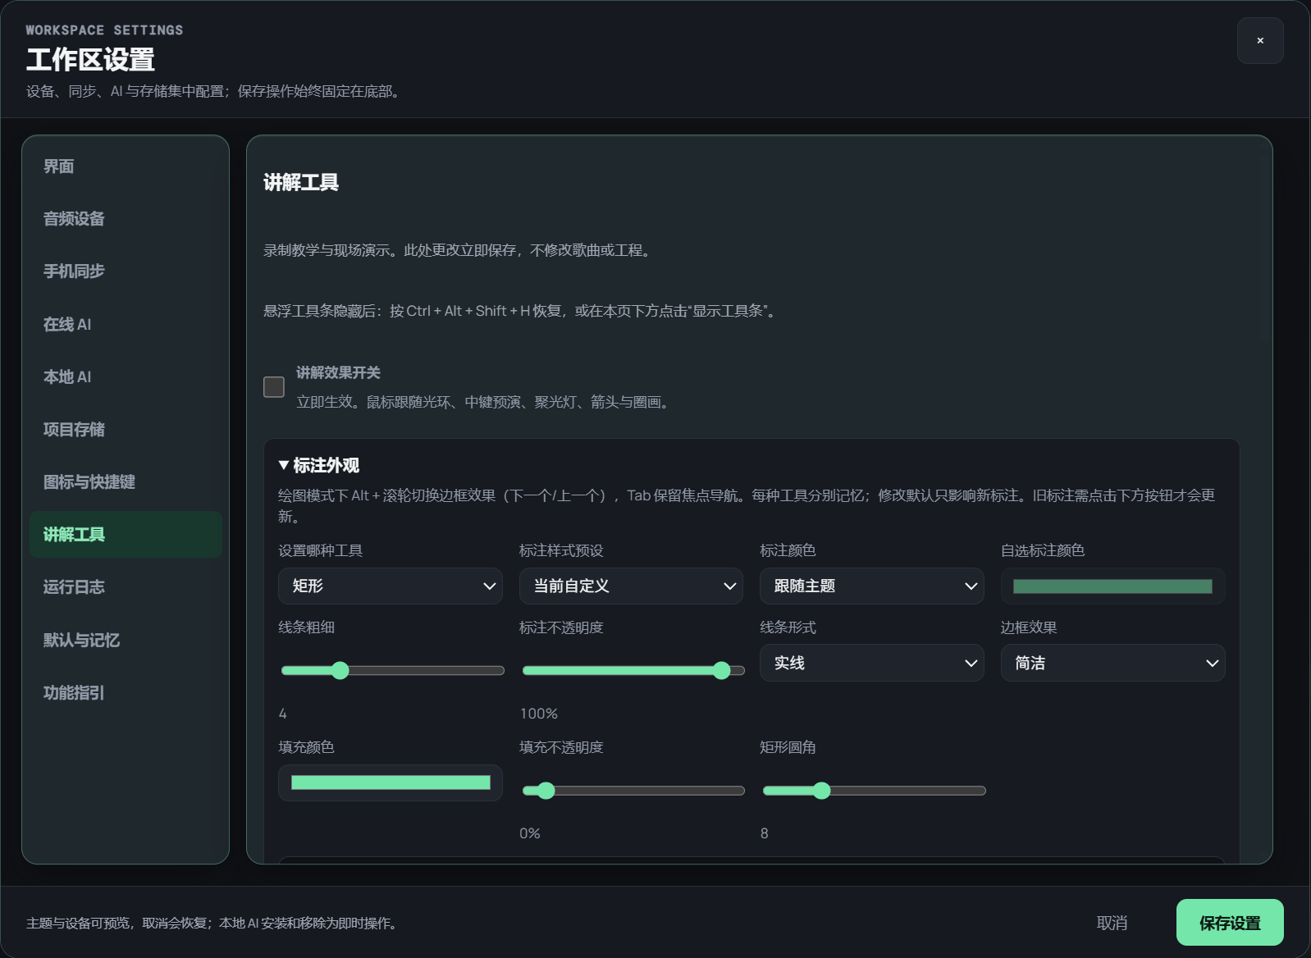1311x958 pixels.
Task: Collapse the 标注外观 section
Action: (x=319, y=465)
